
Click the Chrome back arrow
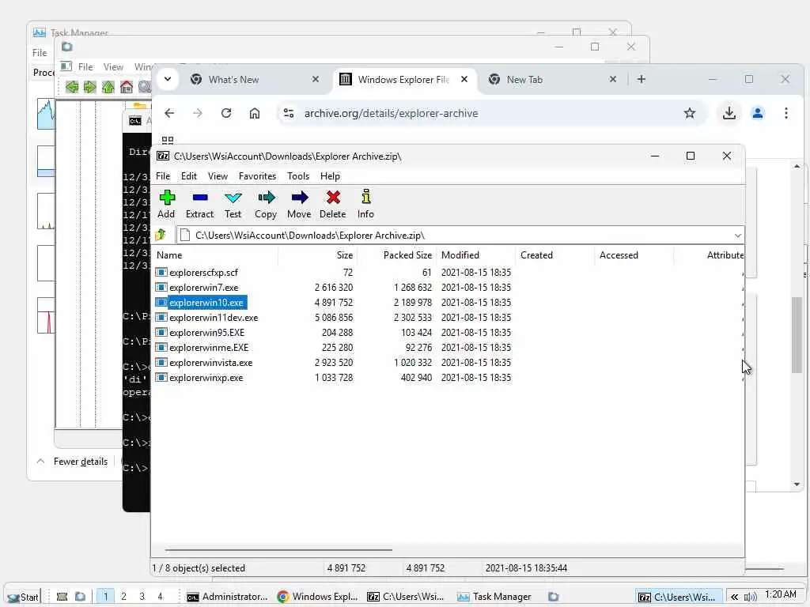click(x=169, y=113)
